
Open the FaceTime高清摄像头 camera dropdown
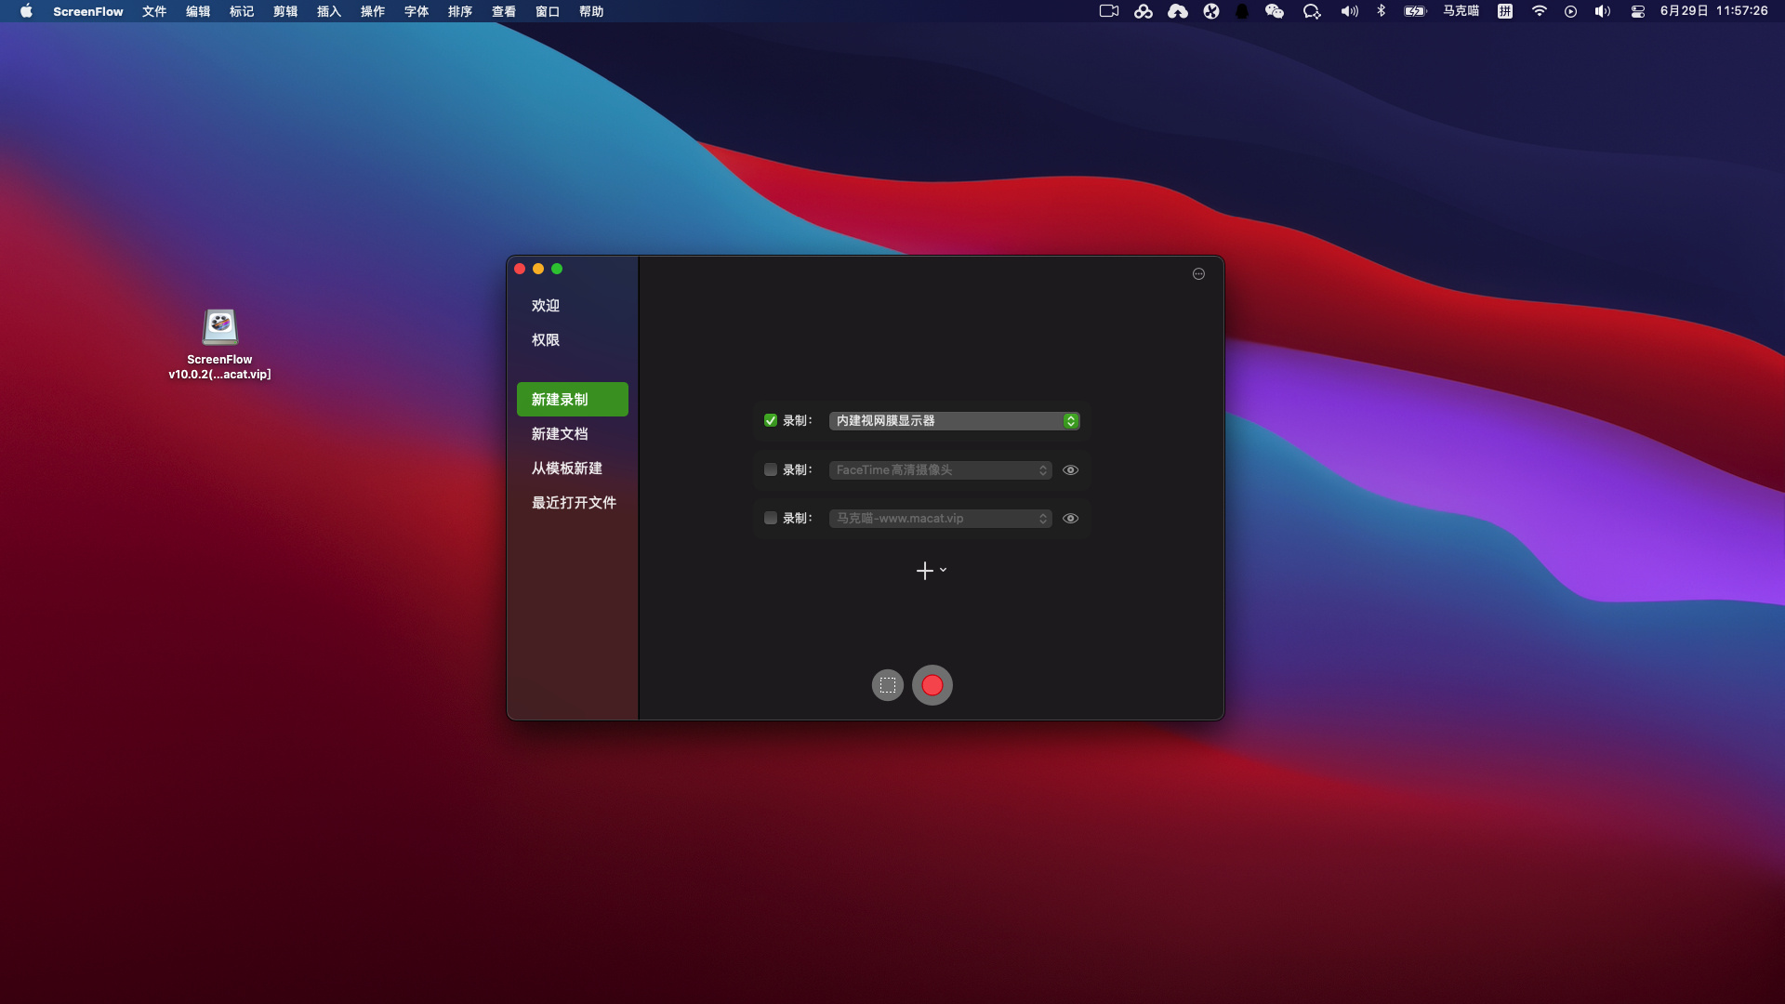tap(940, 470)
